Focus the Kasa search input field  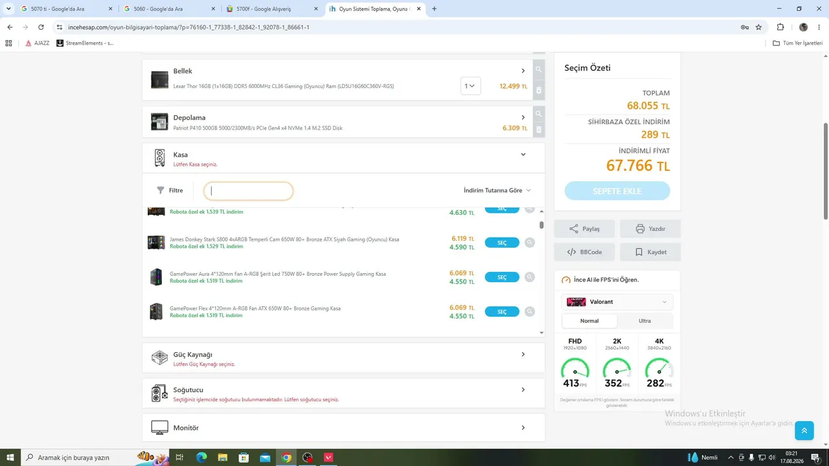pyautogui.click(x=249, y=191)
